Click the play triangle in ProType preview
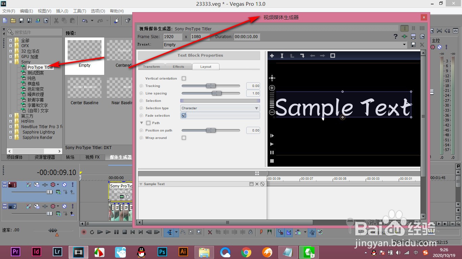 click(272, 144)
